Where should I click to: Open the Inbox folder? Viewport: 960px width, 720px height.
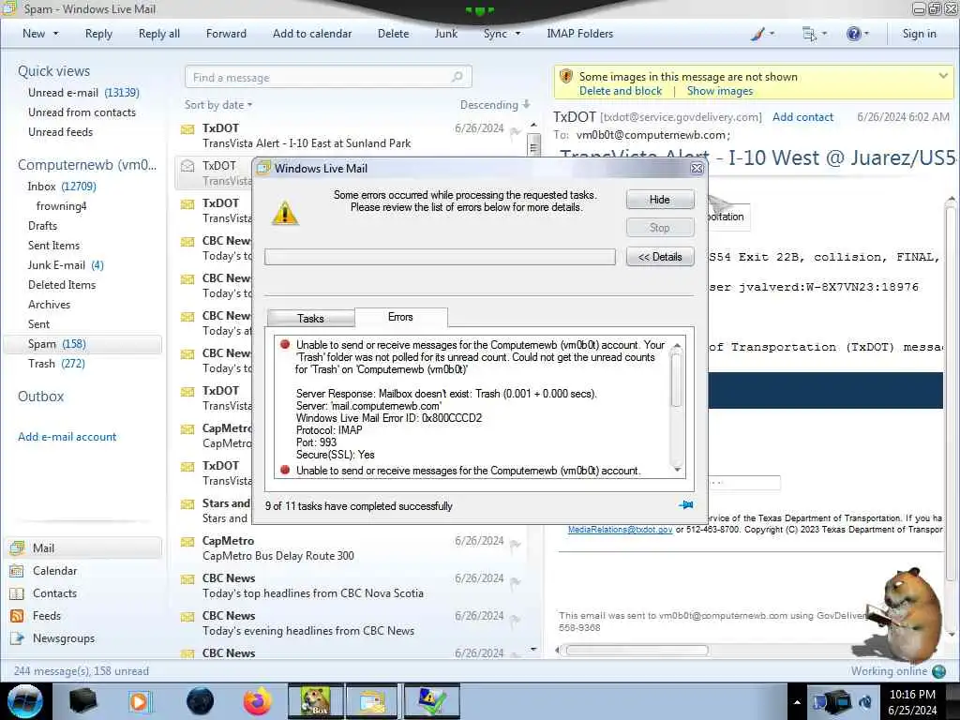pos(61,187)
